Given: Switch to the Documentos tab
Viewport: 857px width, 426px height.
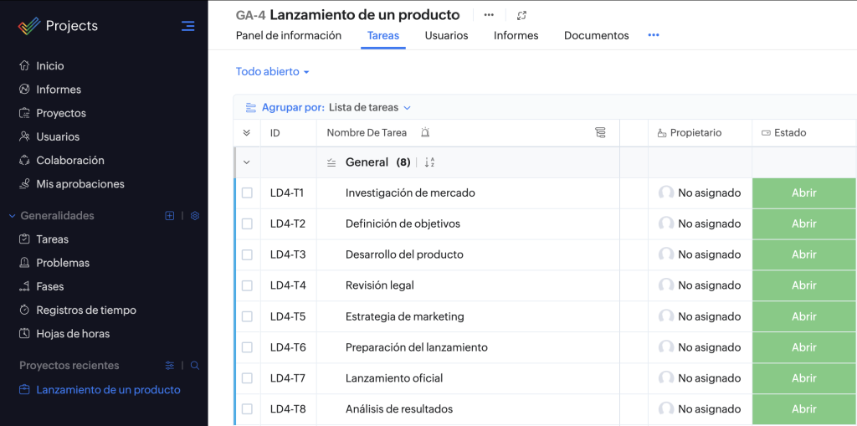Looking at the screenshot, I should [596, 35].
